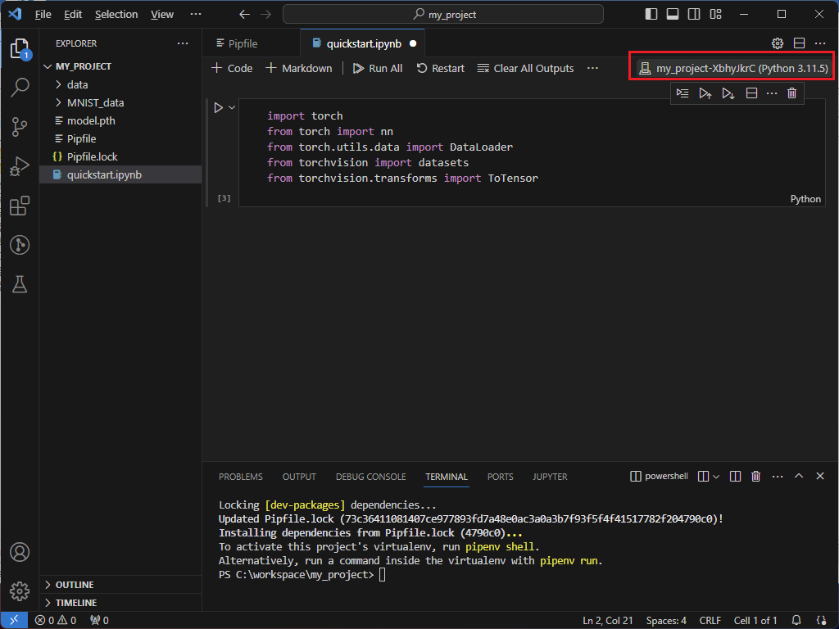Open the new terminal launch profile dropdown
This screenshot has height=629, width=839.
tap(716, 476)
